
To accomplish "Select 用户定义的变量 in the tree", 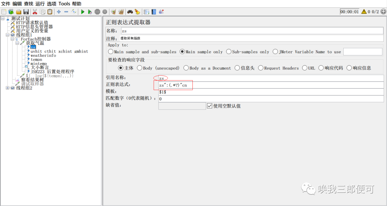I will 32,31.
